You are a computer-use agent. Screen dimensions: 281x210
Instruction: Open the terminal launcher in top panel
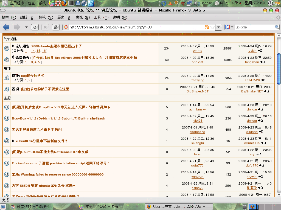(x=71, y=3)
